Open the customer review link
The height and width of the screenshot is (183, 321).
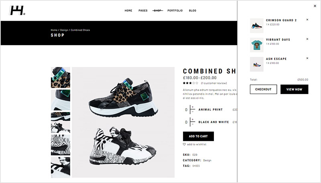[214, 83]
